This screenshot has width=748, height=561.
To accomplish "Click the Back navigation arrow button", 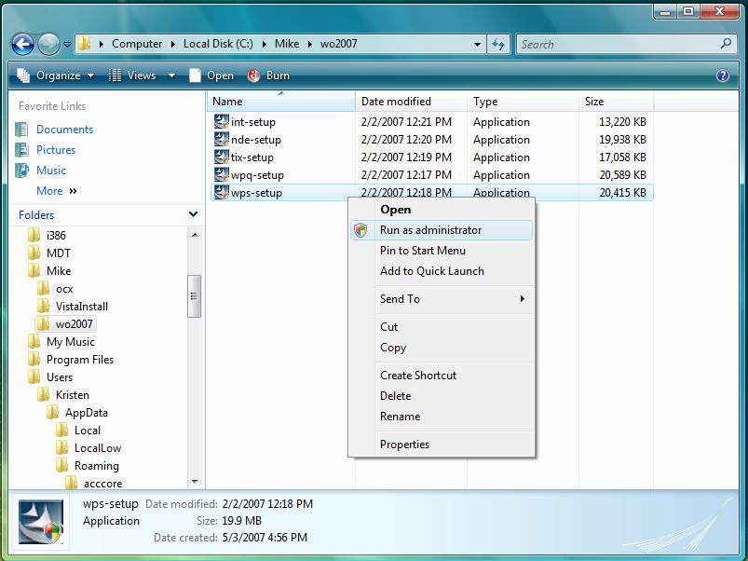I will click(22, 44).
